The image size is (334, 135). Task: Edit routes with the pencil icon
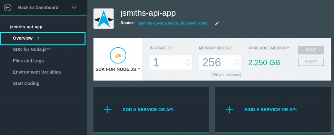point(217,23)
